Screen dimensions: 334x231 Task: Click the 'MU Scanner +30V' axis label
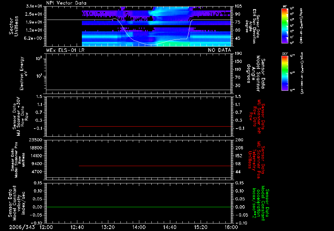(x=19, y=116)
